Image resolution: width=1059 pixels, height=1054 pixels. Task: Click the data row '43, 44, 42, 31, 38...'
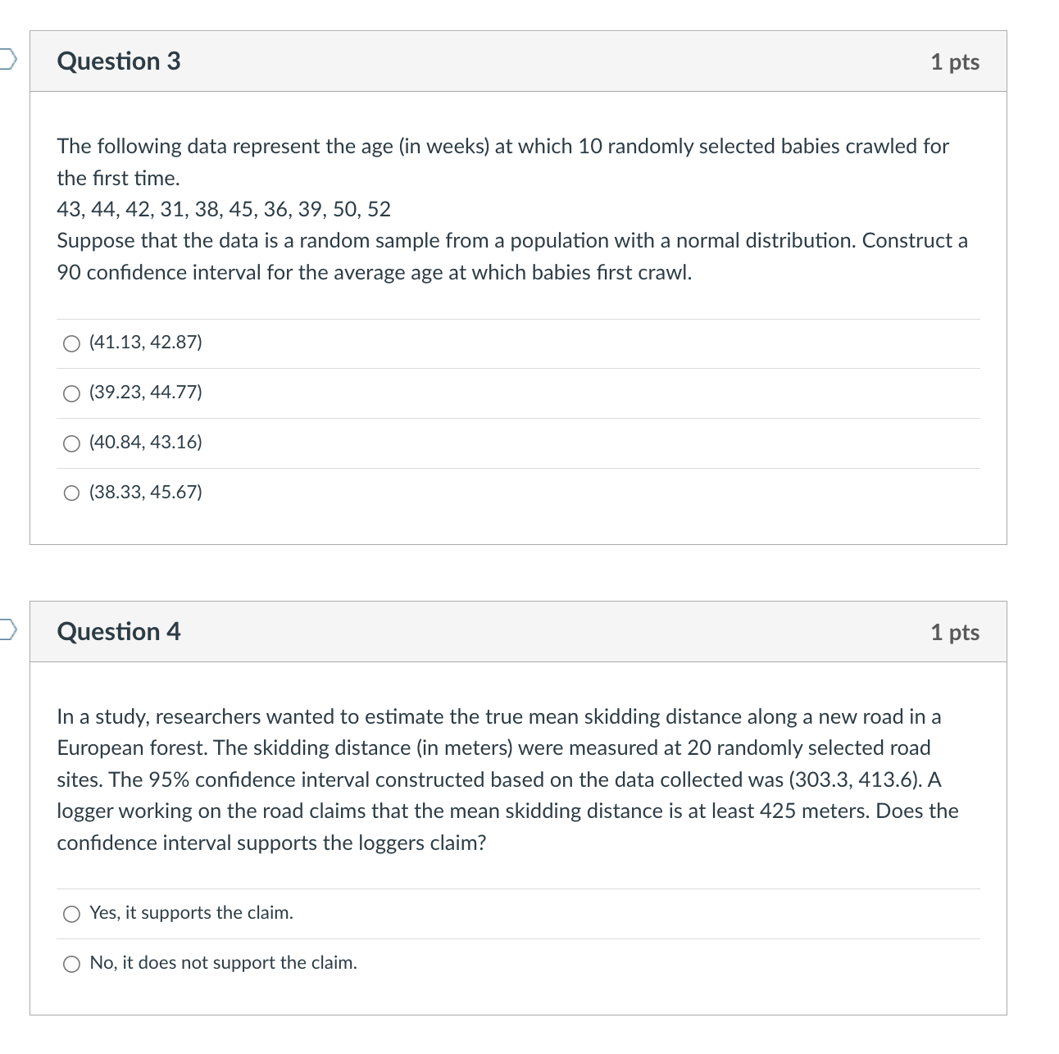(223, 209)
